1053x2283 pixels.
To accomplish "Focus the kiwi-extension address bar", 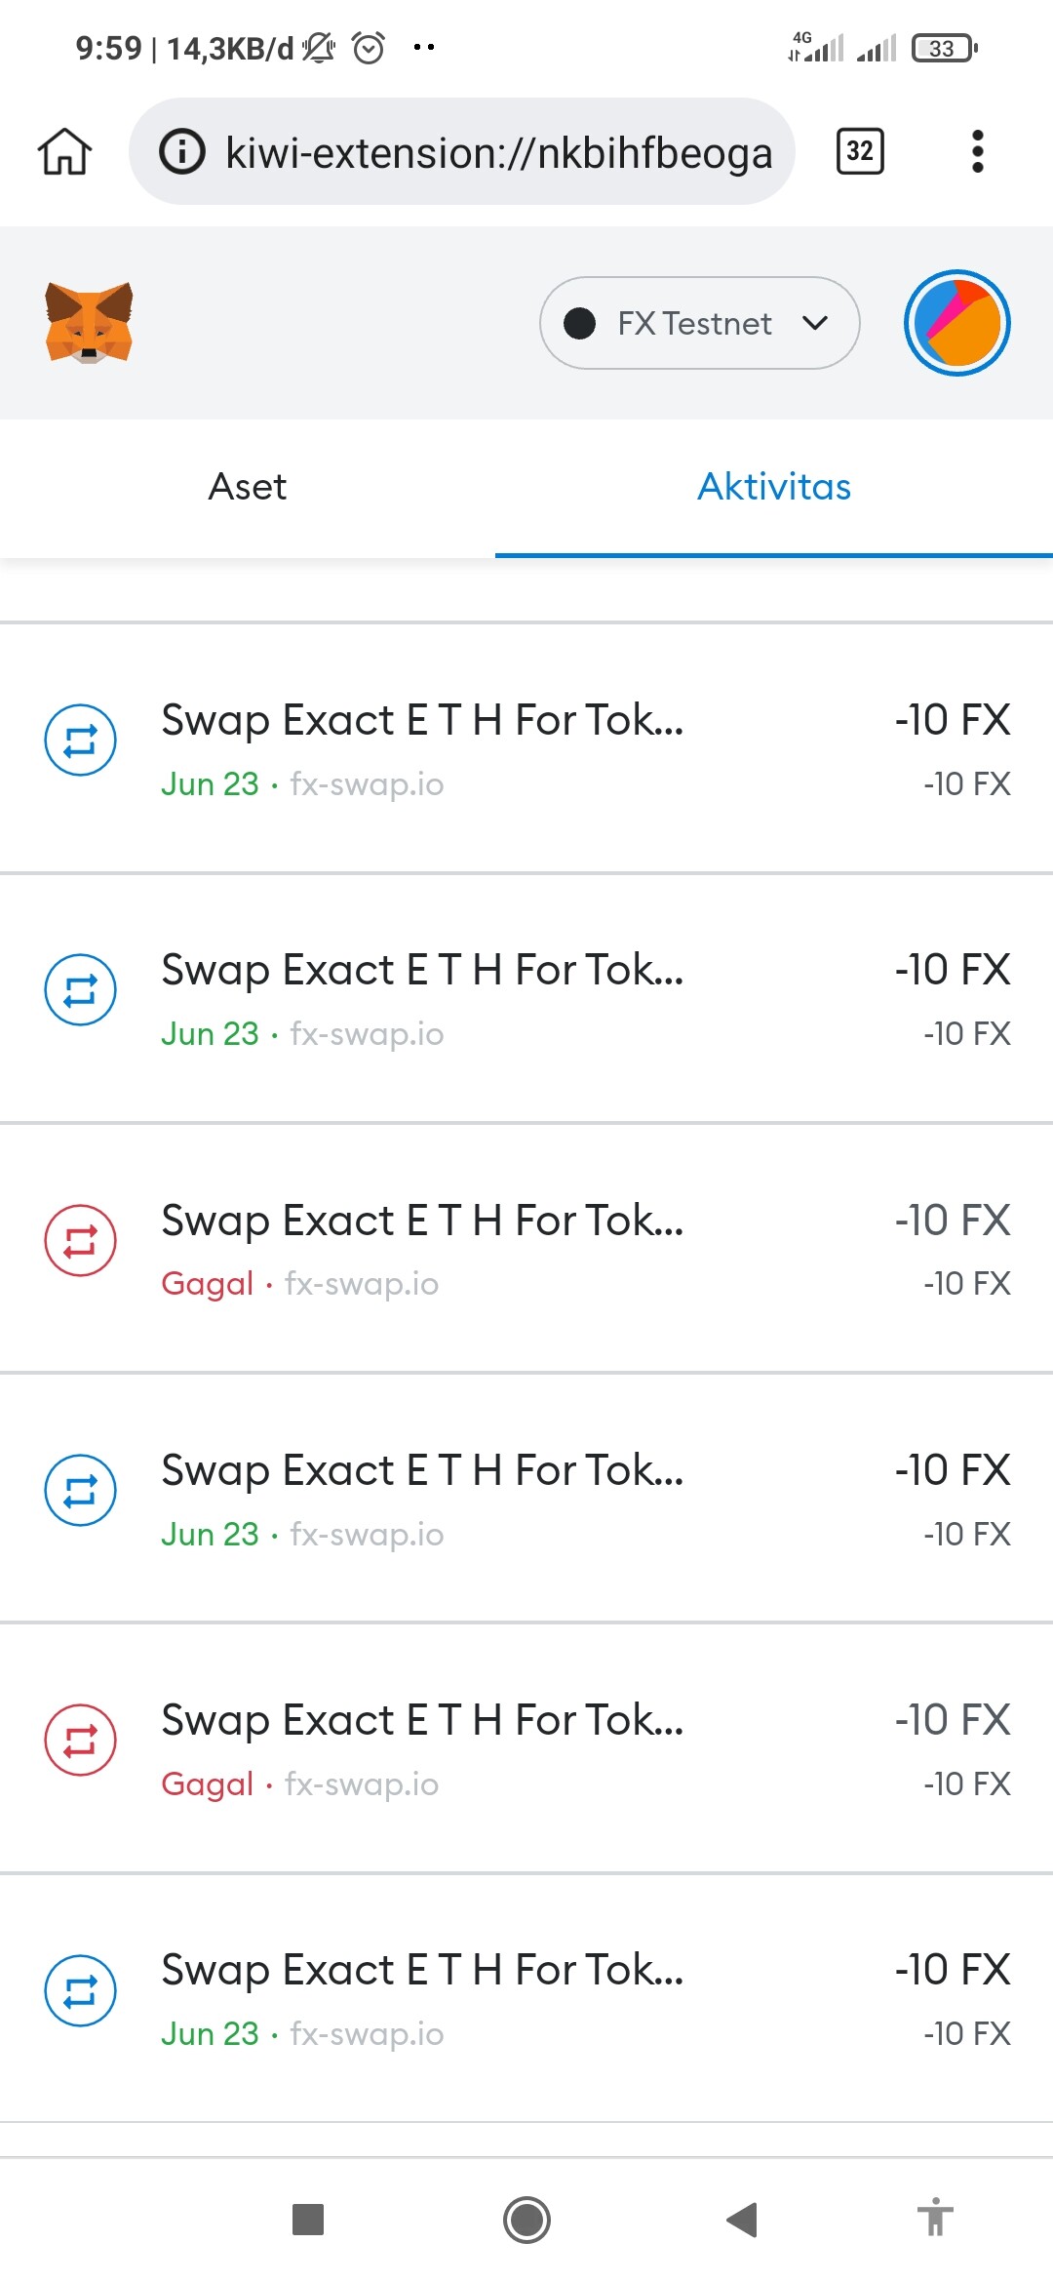I will [497, 152].
